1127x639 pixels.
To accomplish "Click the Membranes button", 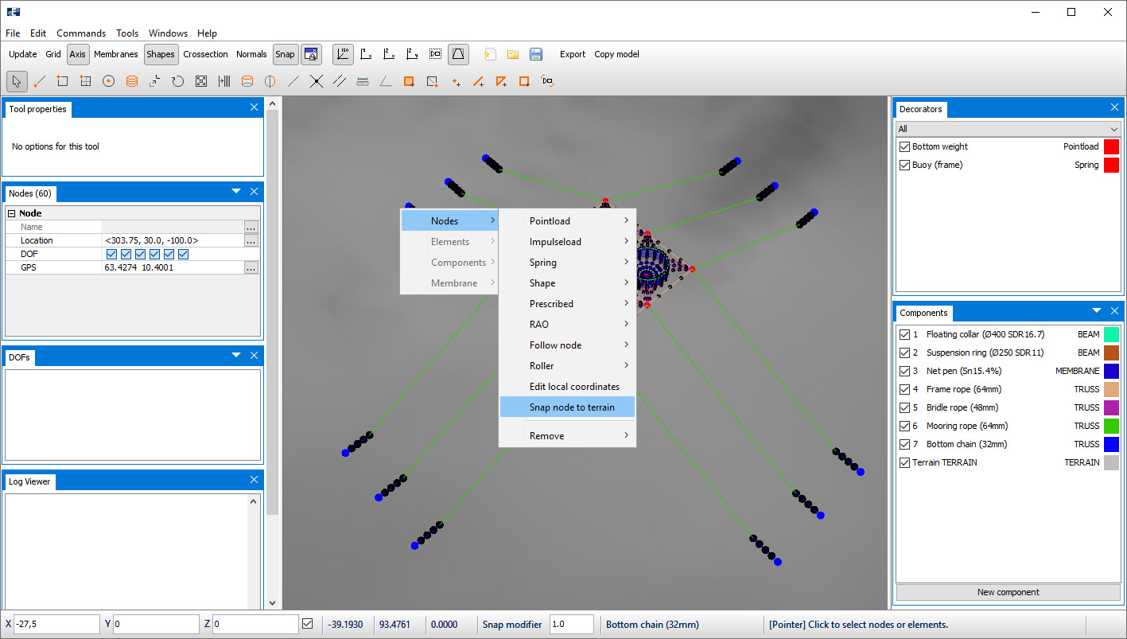I will pyautogui.click(x=116, y=54).
